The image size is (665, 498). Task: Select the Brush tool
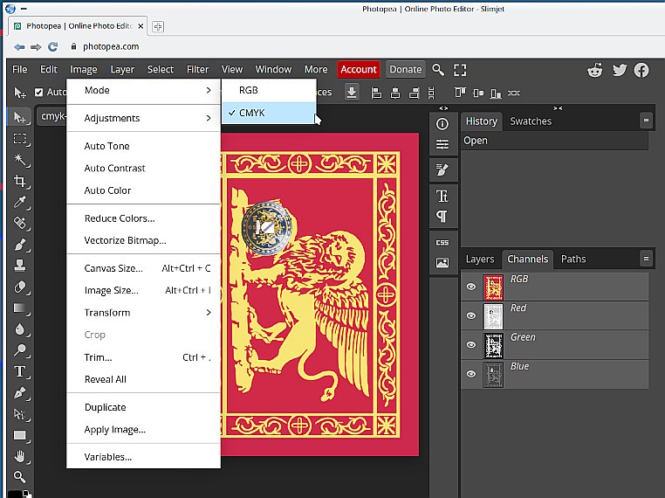tap(20, 245)
